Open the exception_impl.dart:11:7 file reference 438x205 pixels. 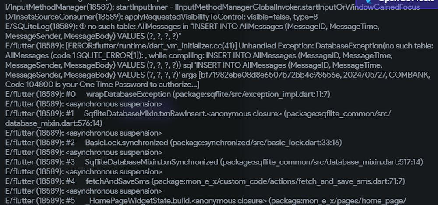pyautogui.click(x=281, y=94)
